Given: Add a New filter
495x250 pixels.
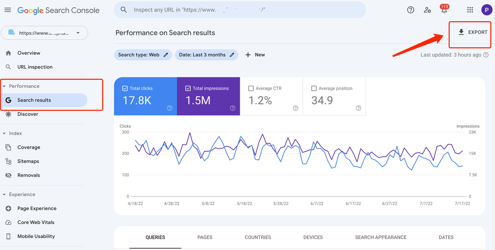Looking at the screenshot, I should (x=255, y=55).
